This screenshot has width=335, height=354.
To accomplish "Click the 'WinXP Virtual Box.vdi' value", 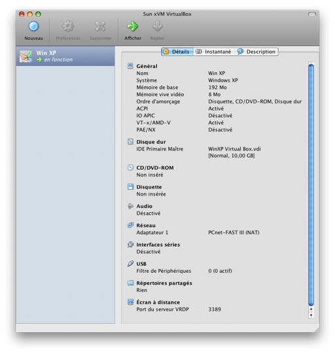I will click(234, 149).
